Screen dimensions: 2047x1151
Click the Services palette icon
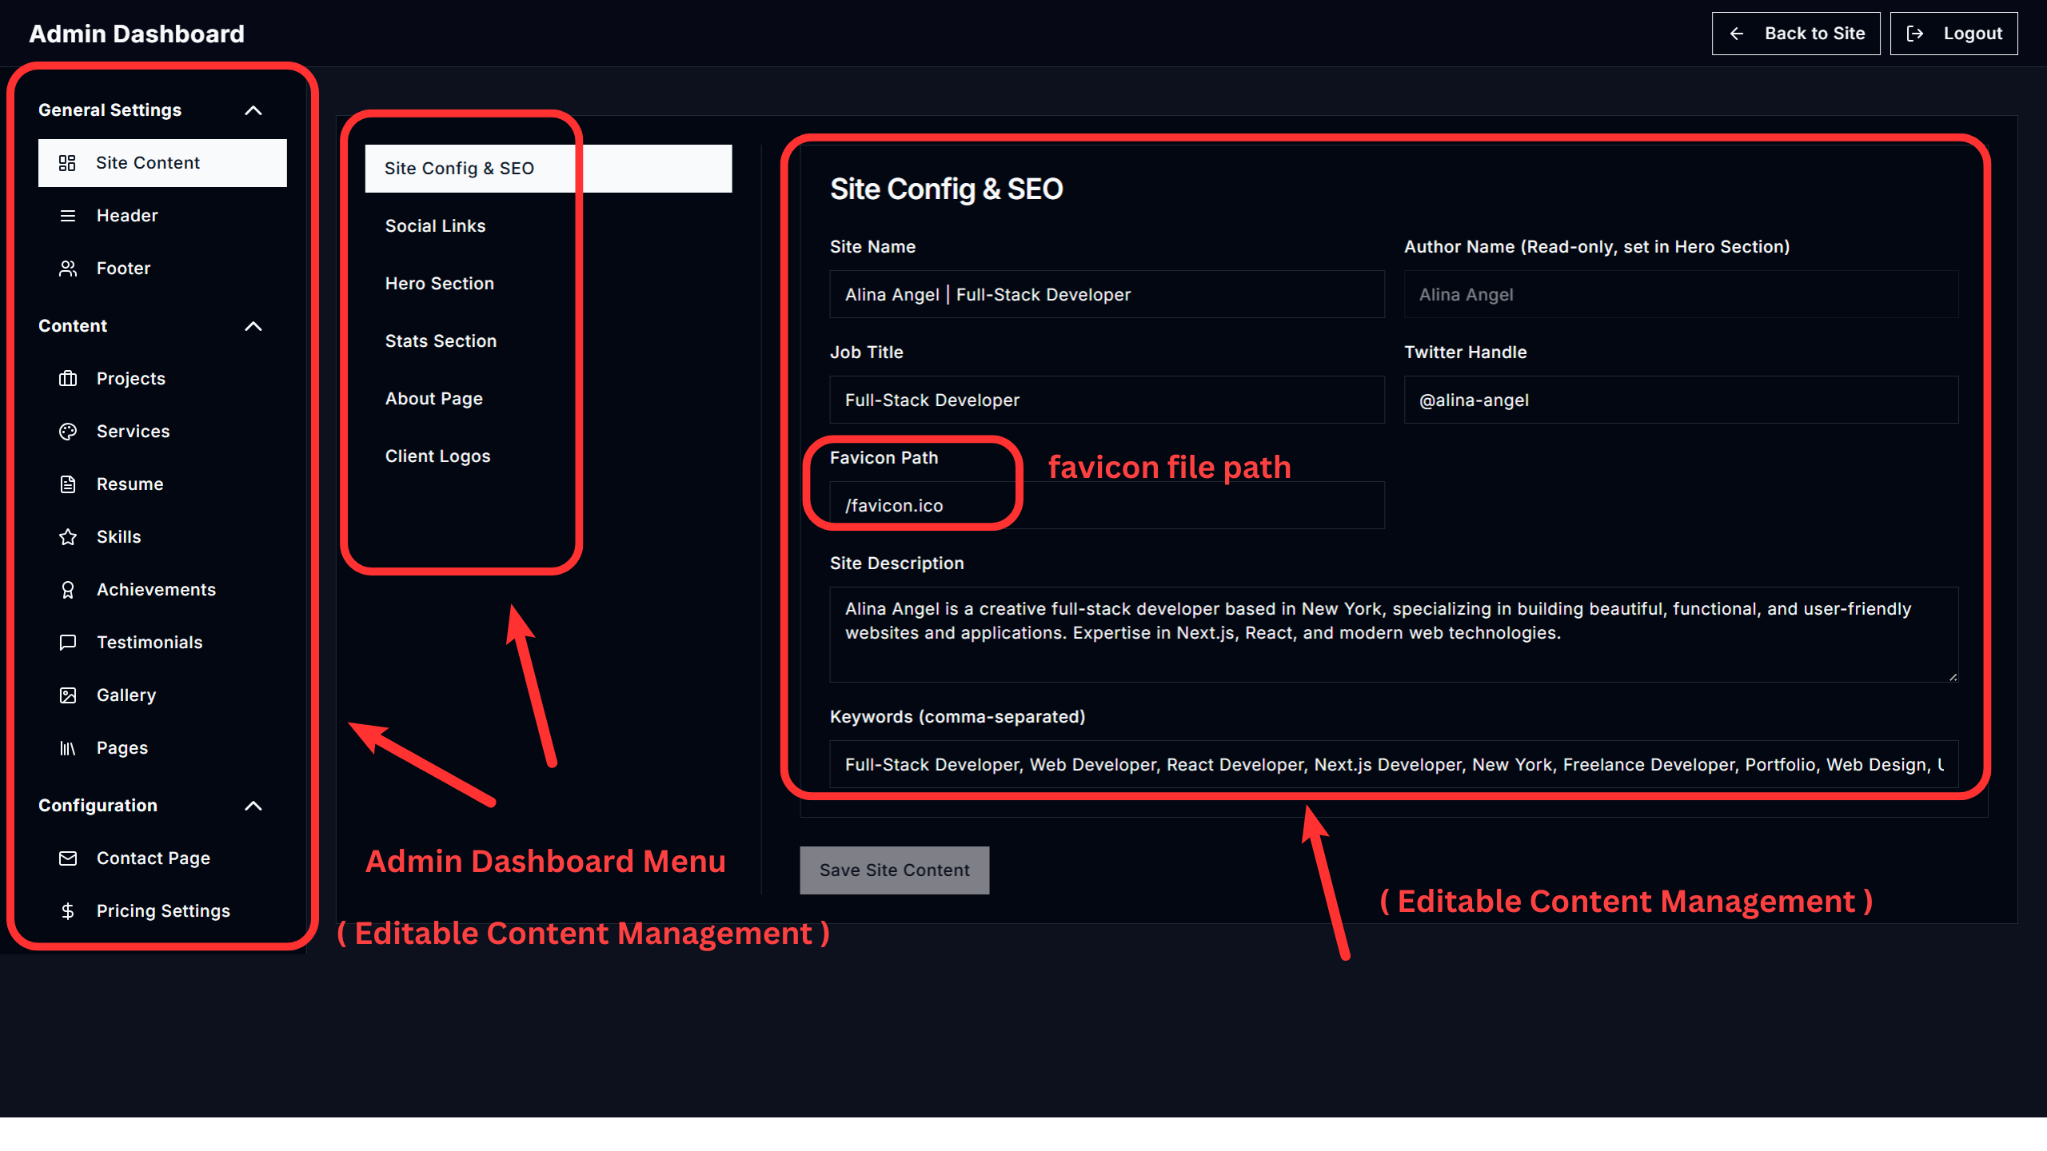[68, 431]
